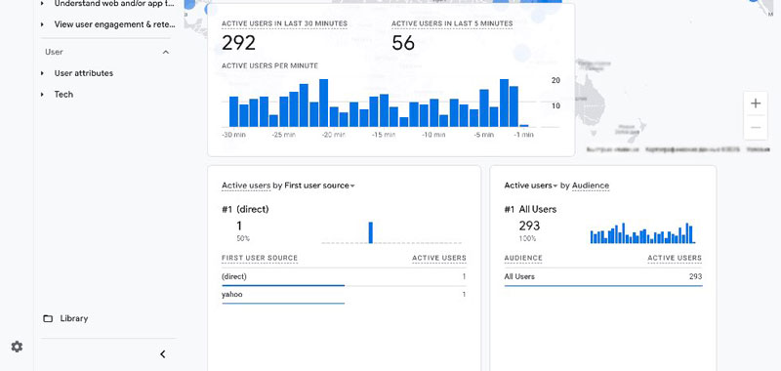Image resolution: width=781 pixels, height=371 pixels.
Task: Click the ACTIVE USERS PER MINUTE label
Action: coord(269,65)
